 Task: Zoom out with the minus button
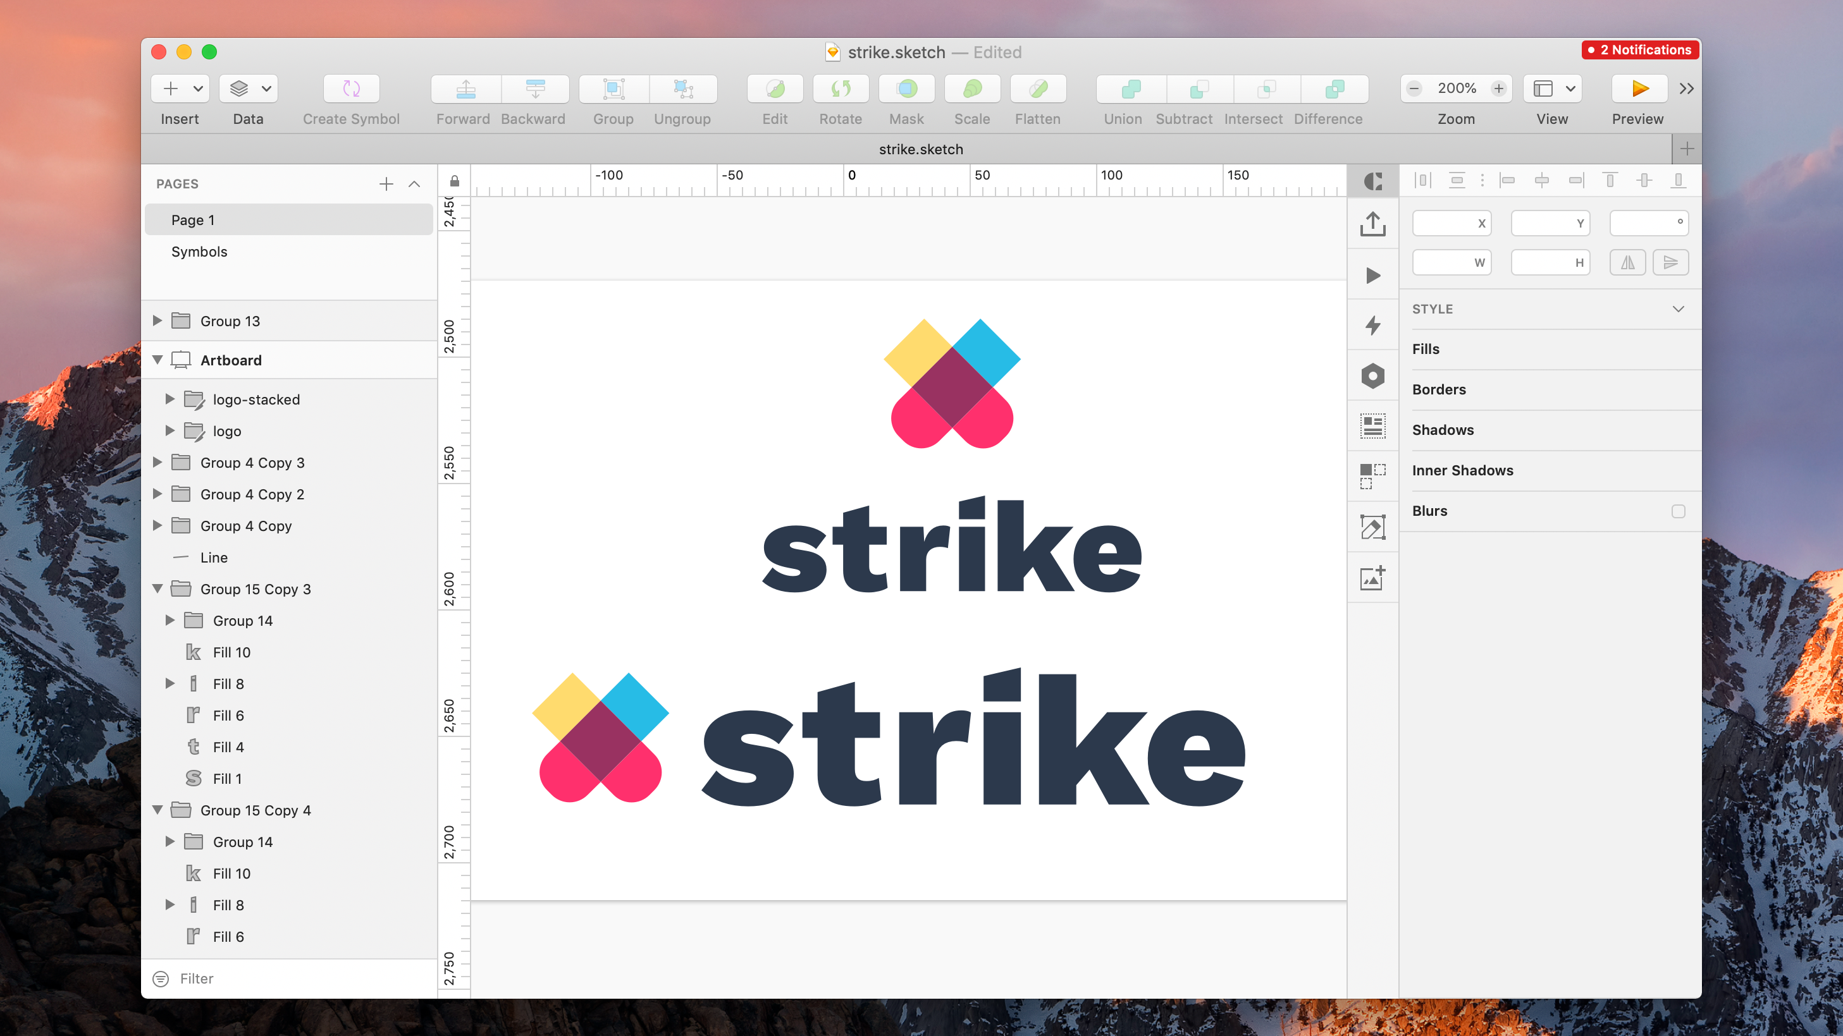(1414, 88)
